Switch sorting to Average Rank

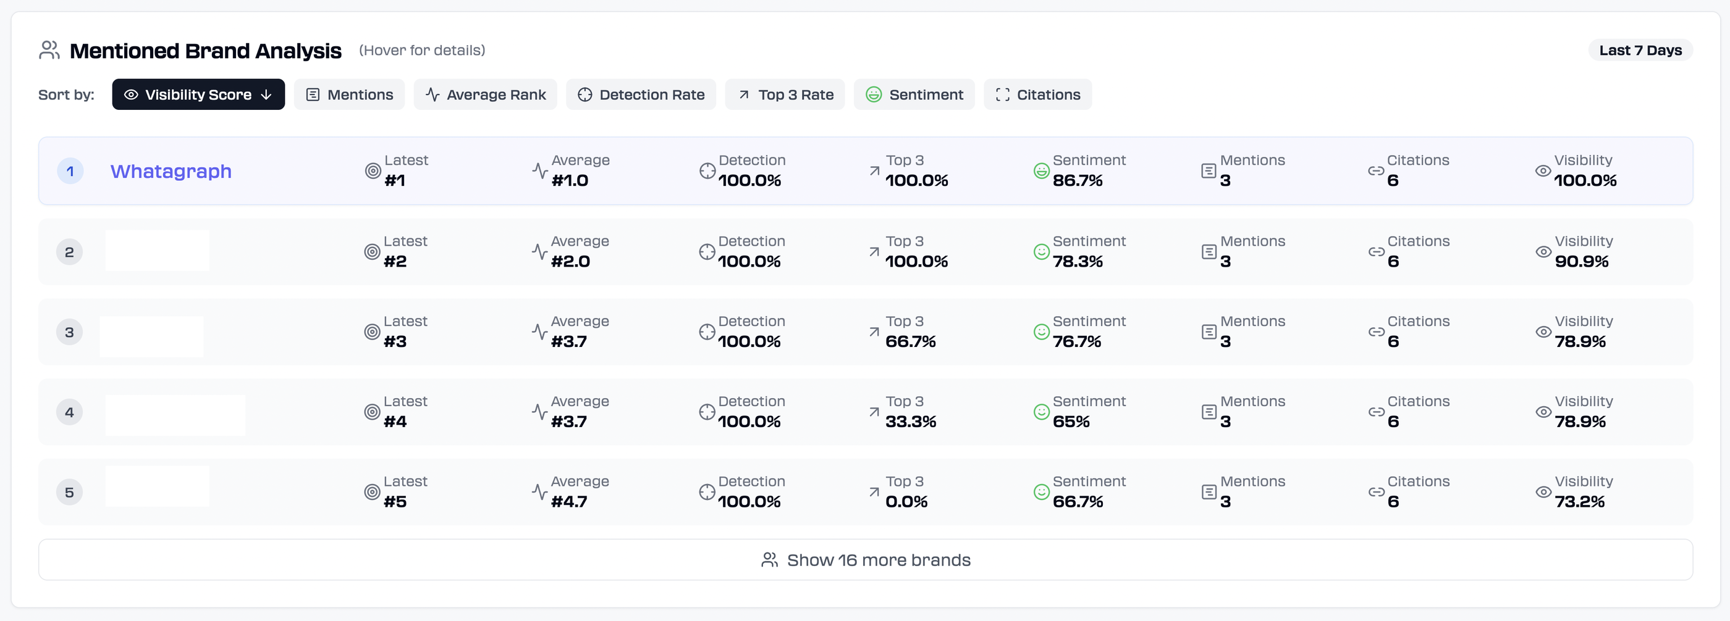486,94
